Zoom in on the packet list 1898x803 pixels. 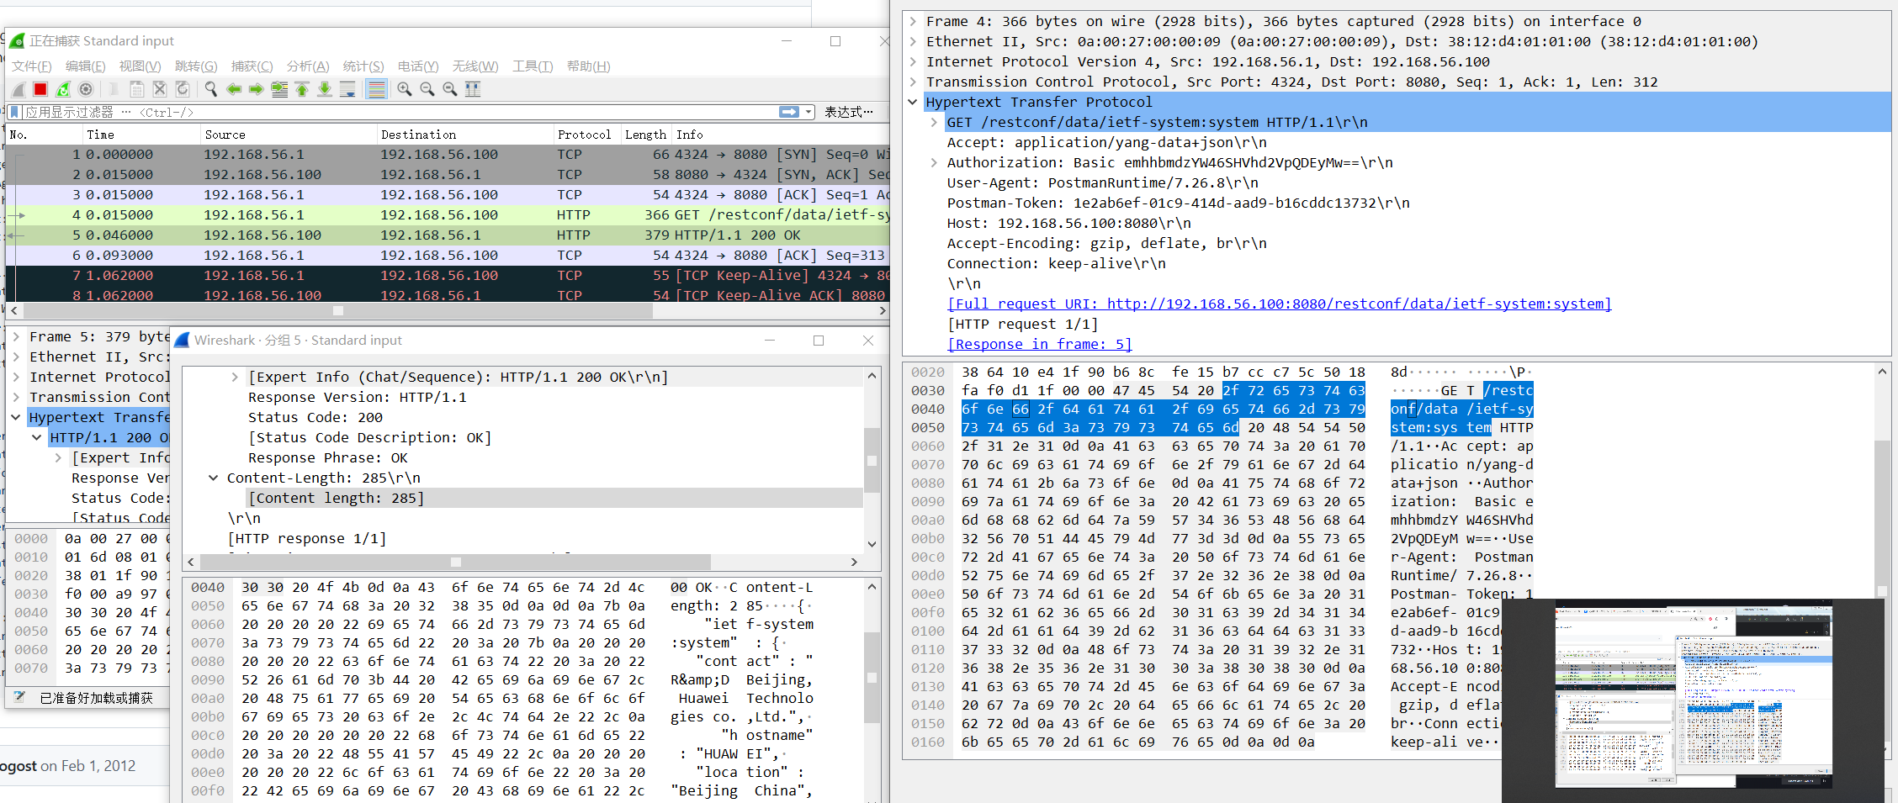tap(405, 88)
